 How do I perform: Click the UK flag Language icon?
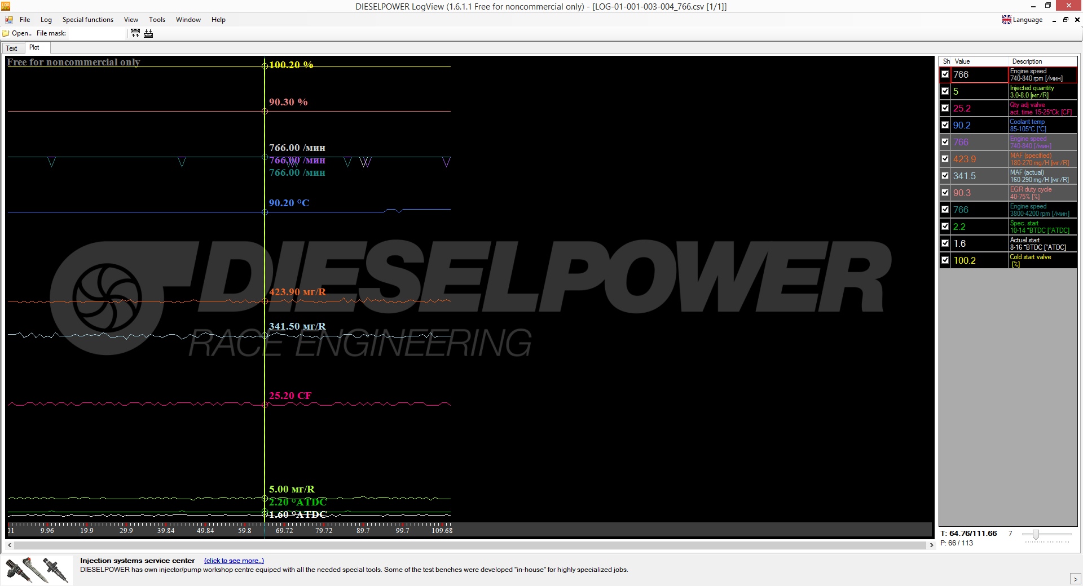[1007, 20]
